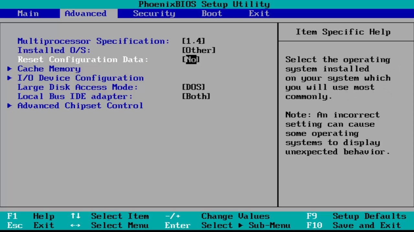414x232 pixels.
Task: Select the Main menu tab
Action: 28,13
